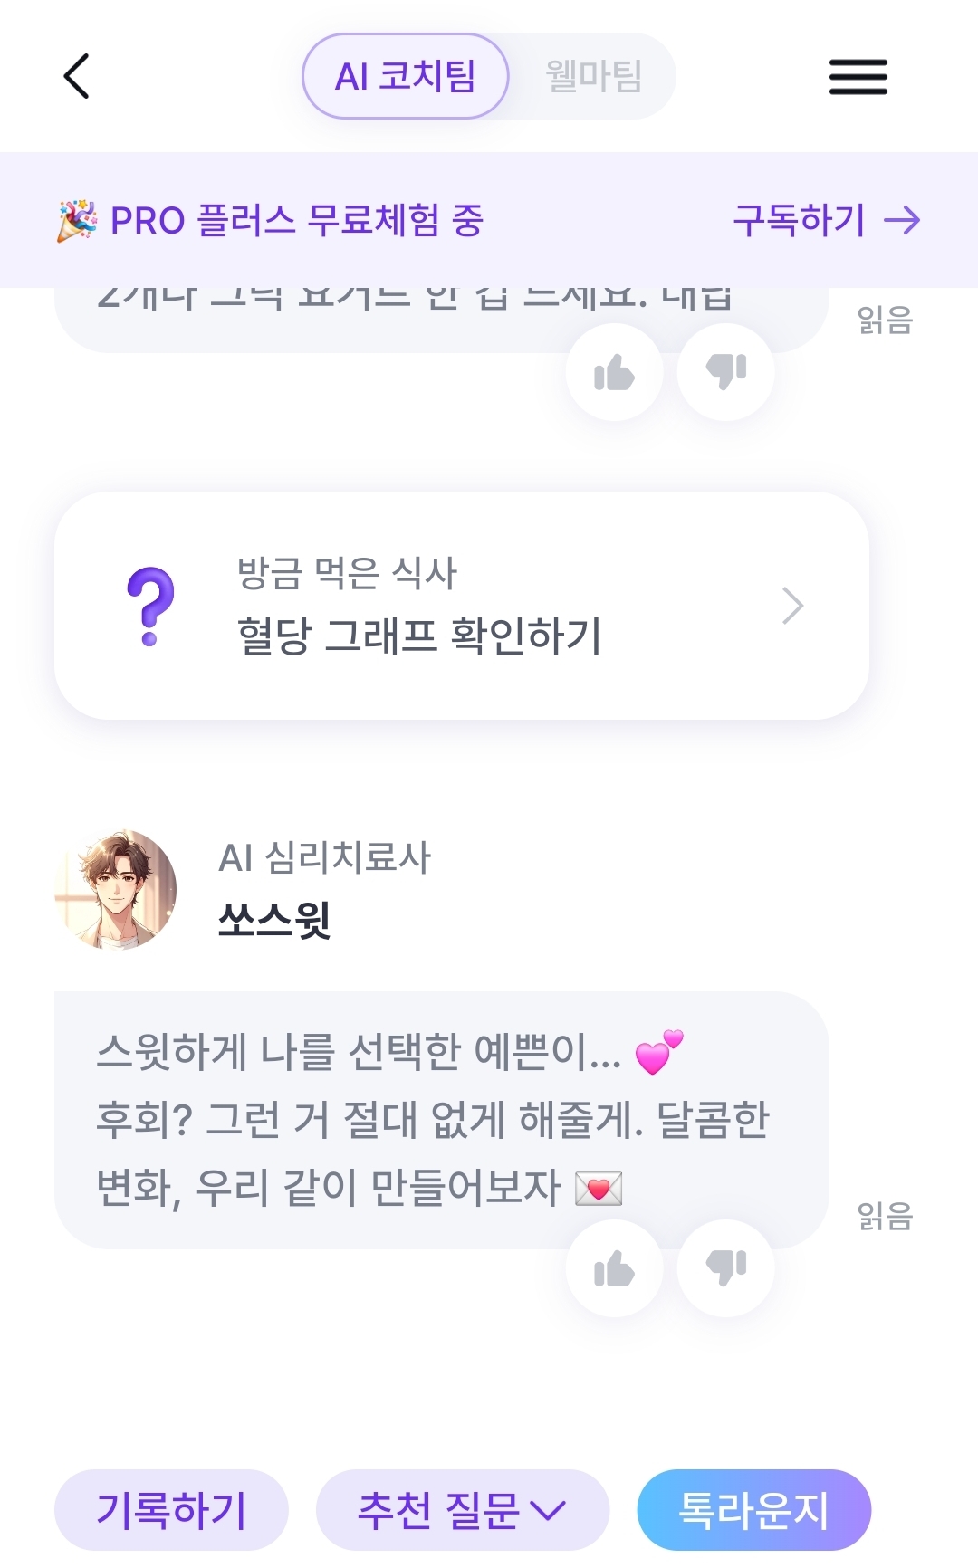This screenshot has width=978, height=1568.
Task: Open the 쏘스윗 AI therapist avatar
Action: tap(116, 889)
